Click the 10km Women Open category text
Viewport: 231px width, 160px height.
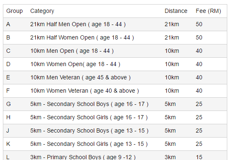pos(75,64)
